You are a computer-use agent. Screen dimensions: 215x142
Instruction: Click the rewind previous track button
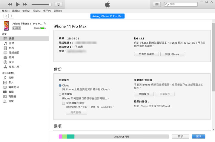tap(10, 4)
